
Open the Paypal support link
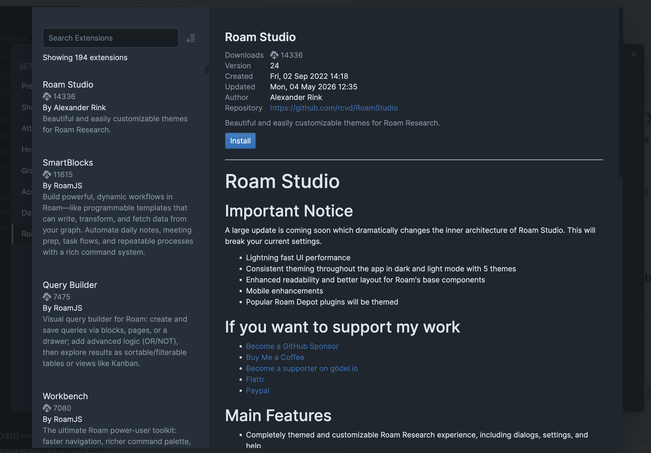257,390
